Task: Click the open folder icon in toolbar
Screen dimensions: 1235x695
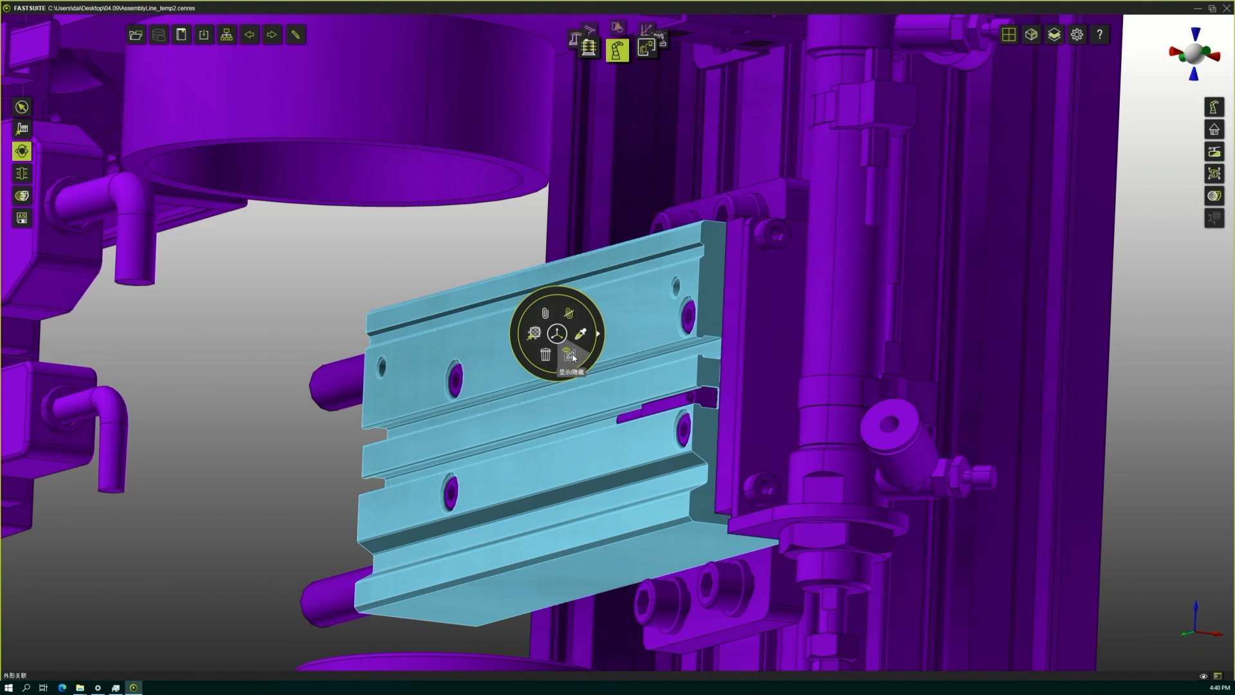Action: point(136,35)
